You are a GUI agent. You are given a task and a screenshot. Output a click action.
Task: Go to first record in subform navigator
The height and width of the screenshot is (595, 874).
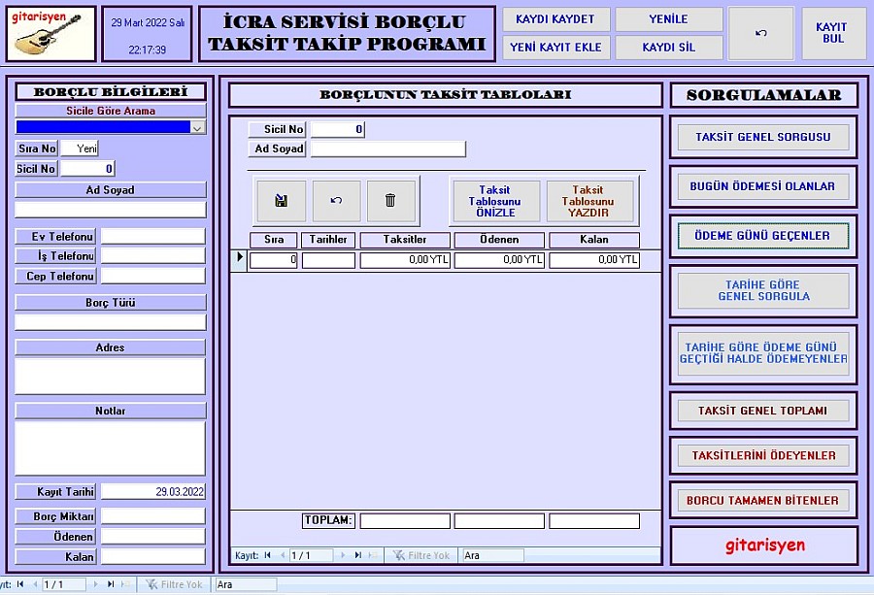coord(267,555)
